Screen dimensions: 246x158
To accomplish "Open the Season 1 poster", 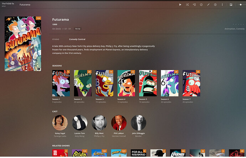I will pyautogui.click(x=61, y=83).
